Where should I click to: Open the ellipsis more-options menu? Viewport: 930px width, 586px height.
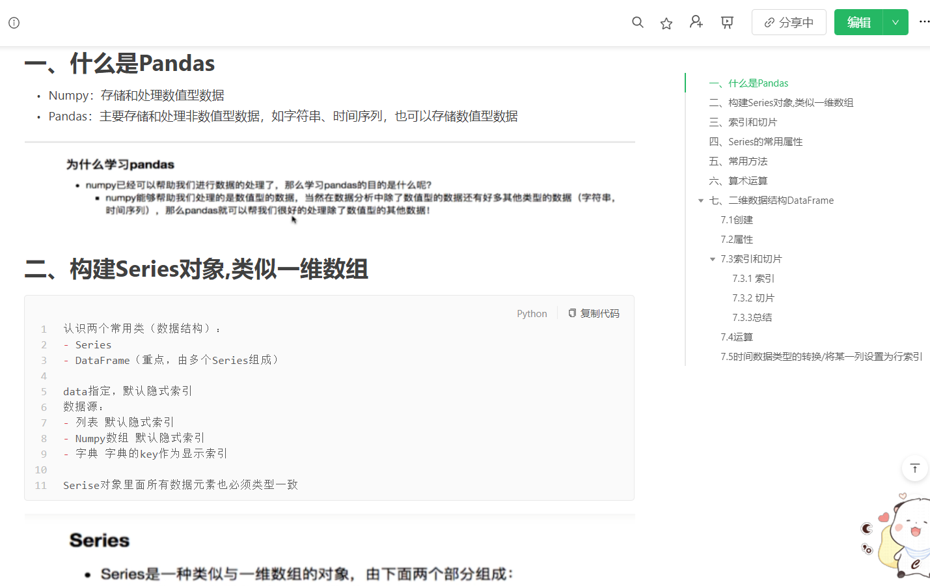(x=925, y=21)
